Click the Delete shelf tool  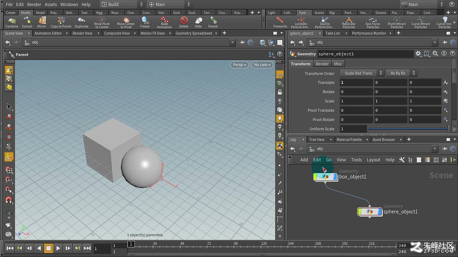tap(184, 22)
